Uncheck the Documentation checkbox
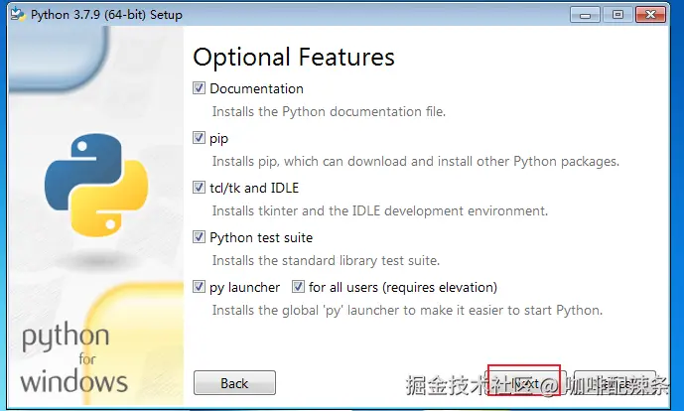This screenshot has width=684, height=411. [200, 88]
